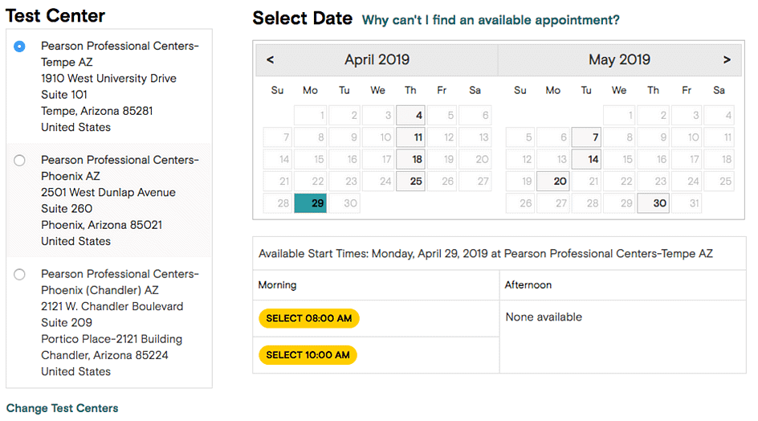This screenshot has height=421, width=758.
Task: Select the 08:00 AM start time
Action: tap(309, 318)
